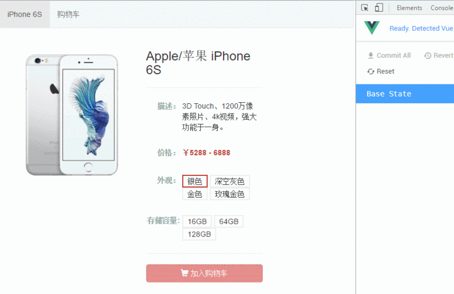This screenshot has height=294, width=454.
Task: Select the Base State entry
Action: [x=405, y=94]
